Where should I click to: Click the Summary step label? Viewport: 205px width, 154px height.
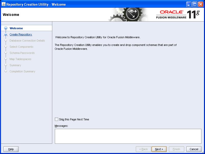pyautogui.click(x=15, y=65)
